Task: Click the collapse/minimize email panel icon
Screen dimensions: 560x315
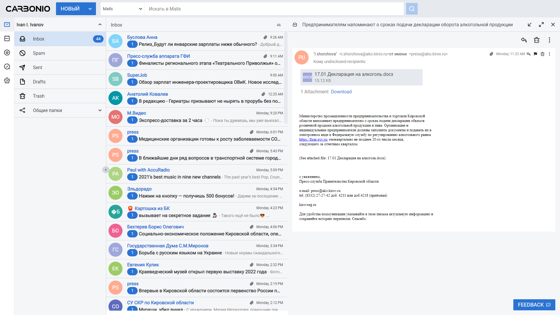Action: (530, 24)
